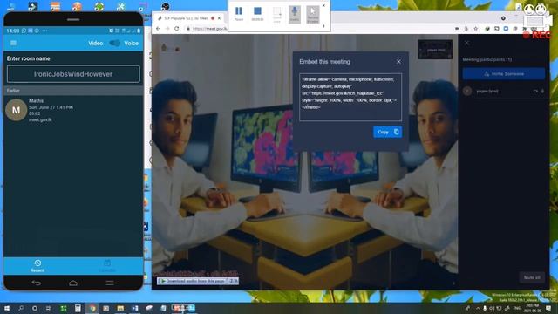
Task: Copy the embed code
Action: click(387, 132)
